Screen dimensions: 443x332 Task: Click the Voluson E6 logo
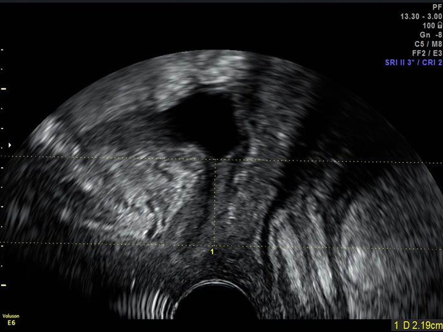(x=11, y=319)
